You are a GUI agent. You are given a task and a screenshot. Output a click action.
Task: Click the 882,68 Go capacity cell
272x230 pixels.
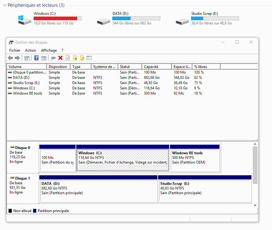coord(152,78)
